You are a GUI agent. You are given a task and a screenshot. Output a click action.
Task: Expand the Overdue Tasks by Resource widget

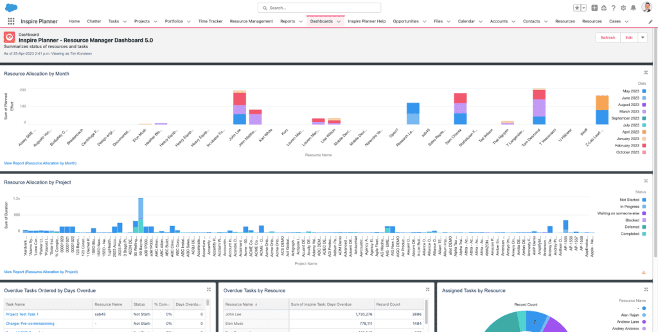[x=426, y=290]
